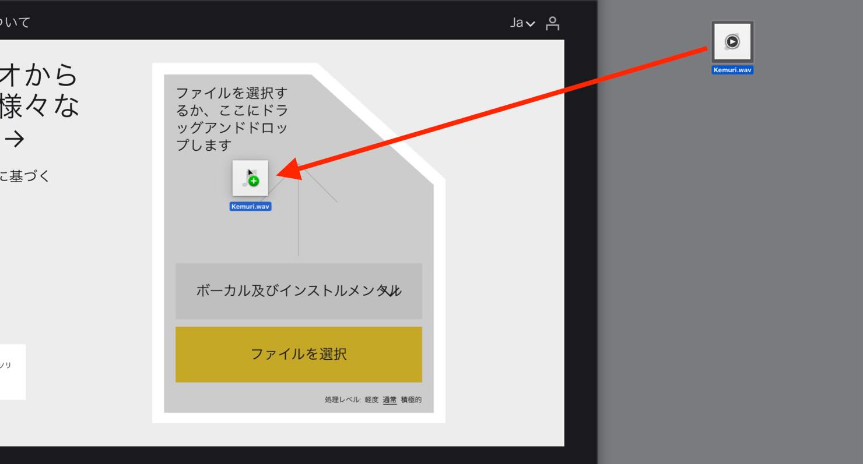Image resolution: width=863 pixels, height=464 pixels.
Task: Expand the Ja language chevron
Action: [x=530, y=24]
